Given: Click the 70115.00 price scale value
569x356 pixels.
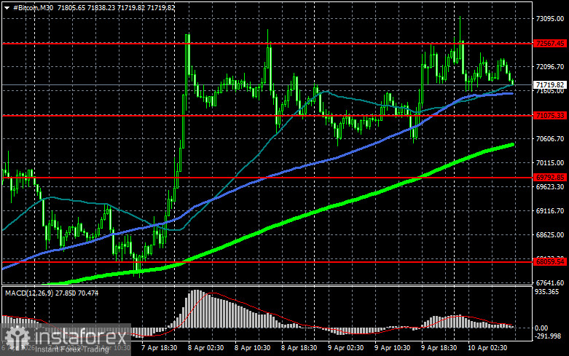Looking at the screenshot, I should coord(550,163).
